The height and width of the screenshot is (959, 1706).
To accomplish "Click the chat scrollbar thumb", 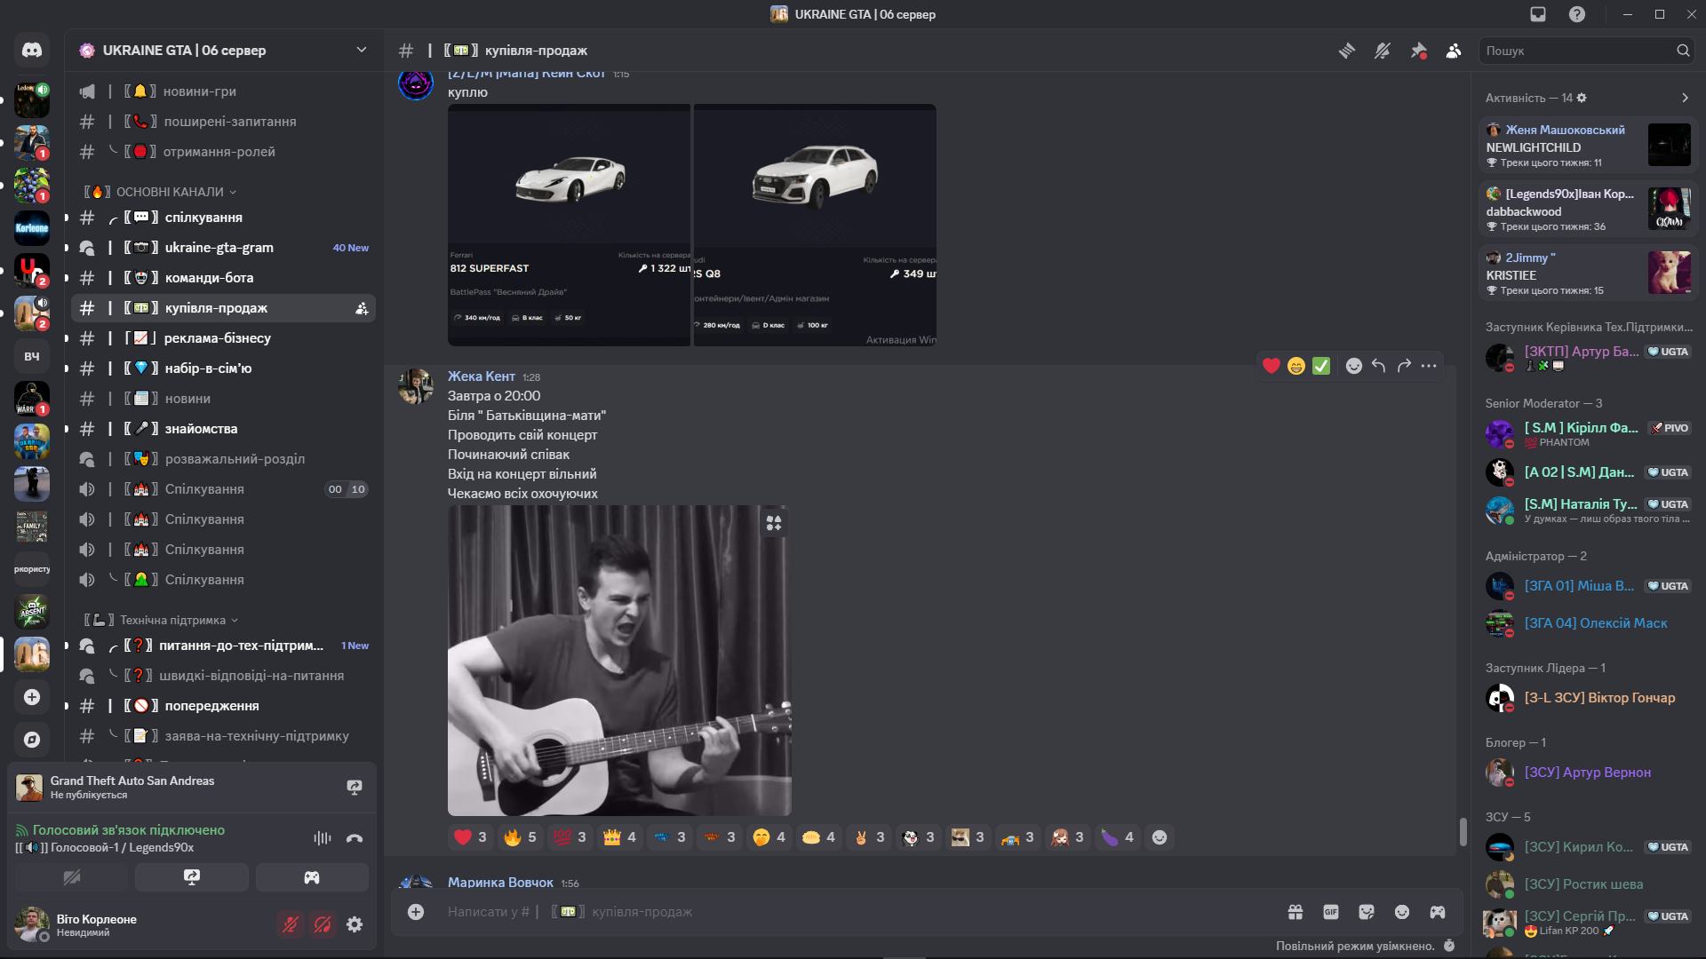I will (x=1463, y=832).
